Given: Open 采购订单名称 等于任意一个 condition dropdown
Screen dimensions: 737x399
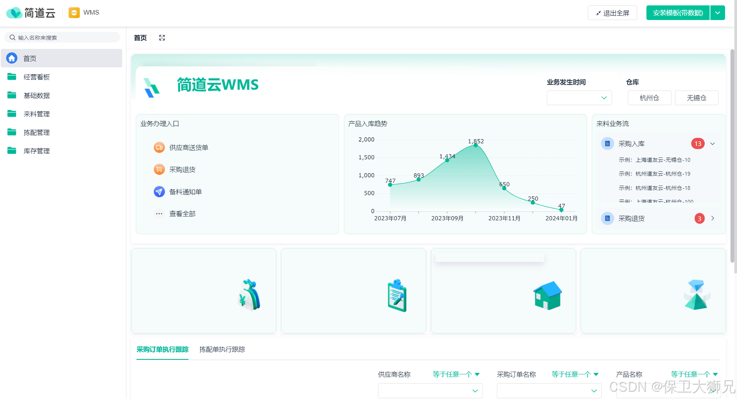Looking at the screenshot, I should (x=575, y=374).
